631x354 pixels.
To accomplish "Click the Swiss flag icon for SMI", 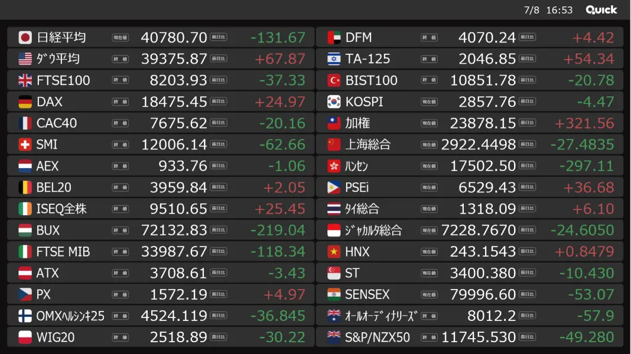I will (x=25, y=145).
